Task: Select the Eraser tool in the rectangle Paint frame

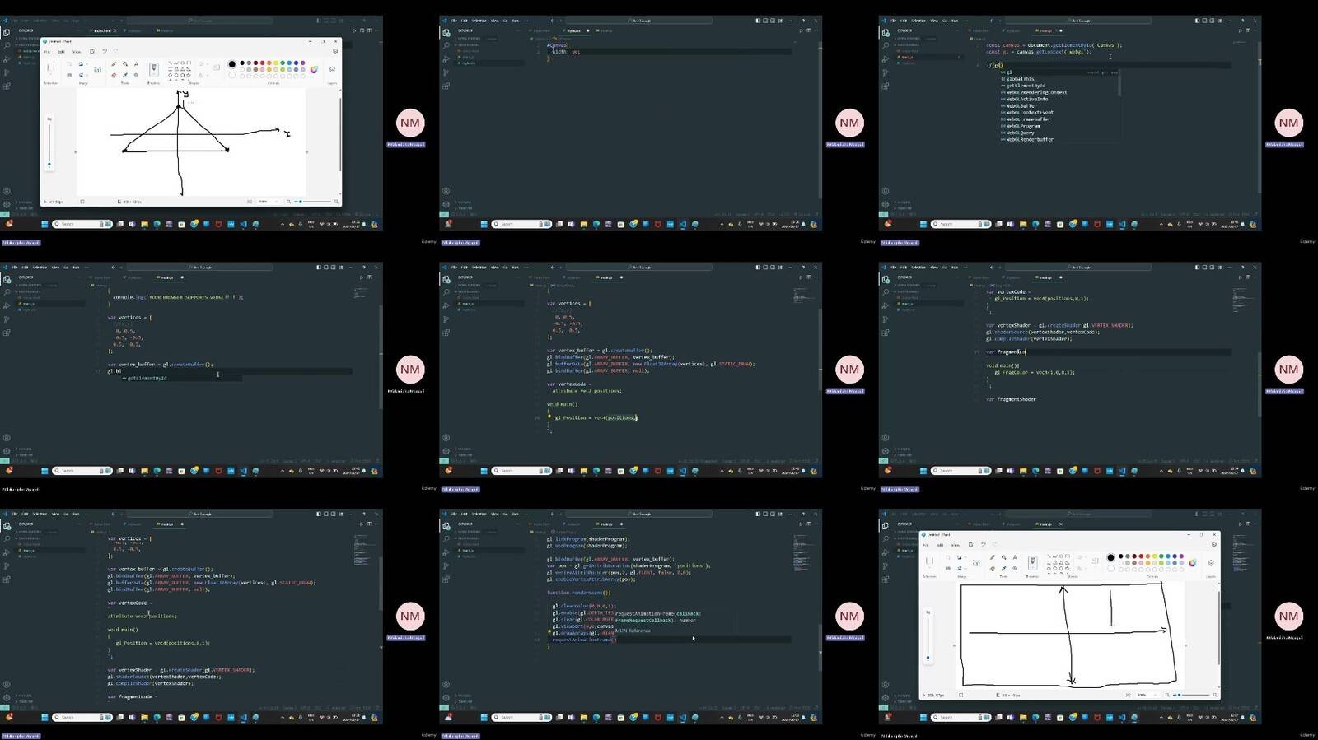Action: pos(993,569)
